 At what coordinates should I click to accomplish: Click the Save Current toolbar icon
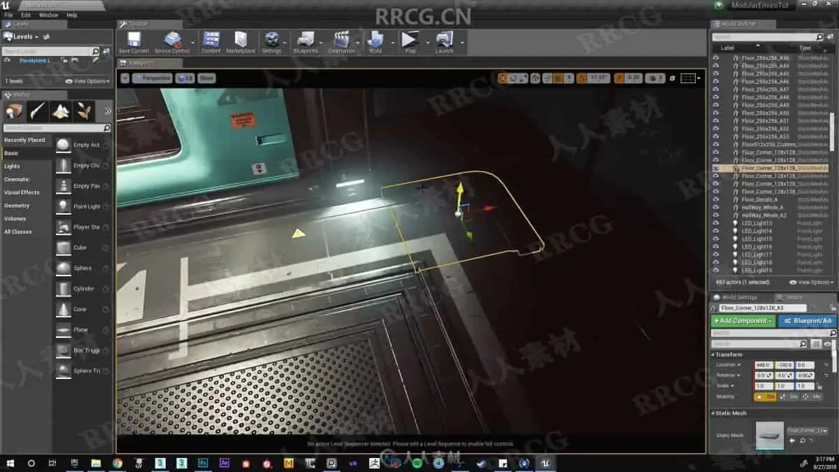click(134, 43)
